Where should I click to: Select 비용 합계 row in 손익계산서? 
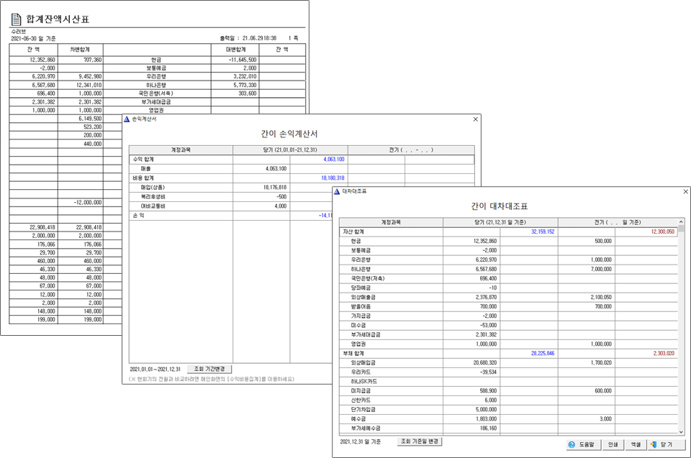[x=302, y=178]
